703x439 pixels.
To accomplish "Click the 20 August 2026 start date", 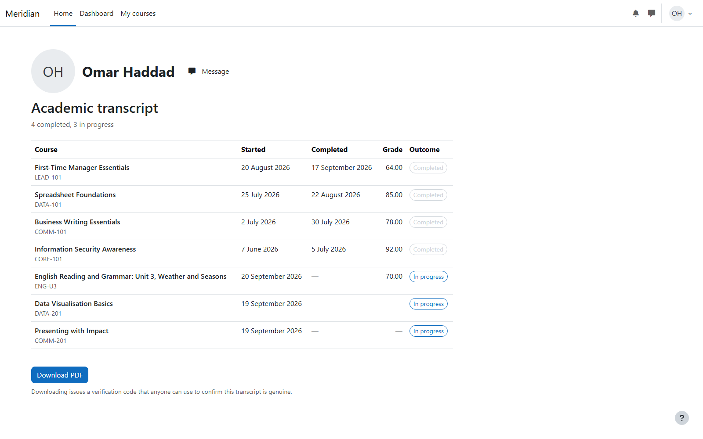I will pos(265,168).
